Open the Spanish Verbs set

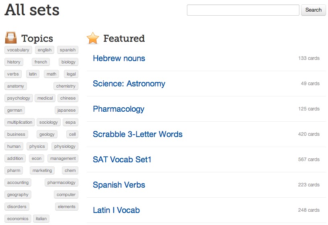click(x=119, y=185)
